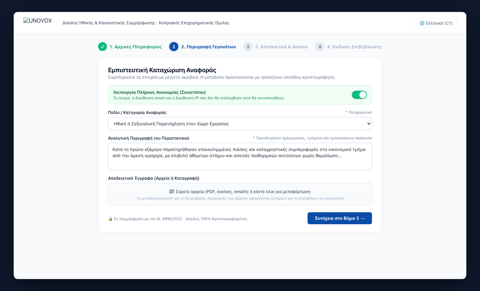Screen dimensions: 480x291
Task: Click the step 4 number circle
Action: point(320,47)
